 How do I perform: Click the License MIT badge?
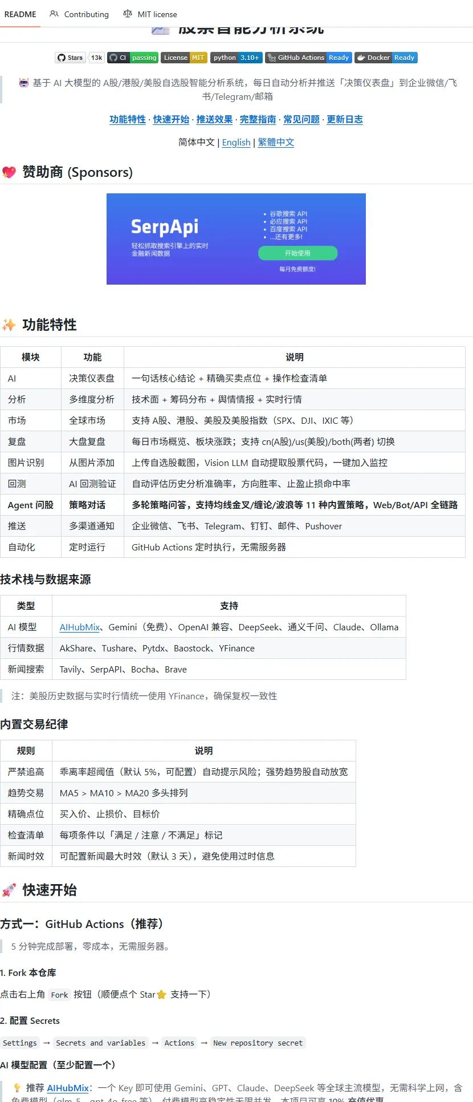pyautogui.click(x=184, y=58)
